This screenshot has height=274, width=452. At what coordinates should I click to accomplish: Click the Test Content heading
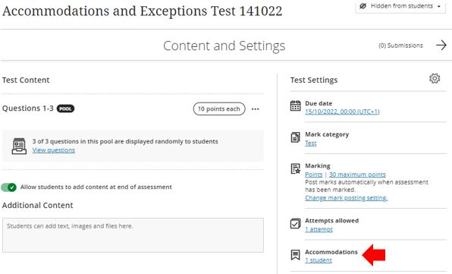coord(26,80)
